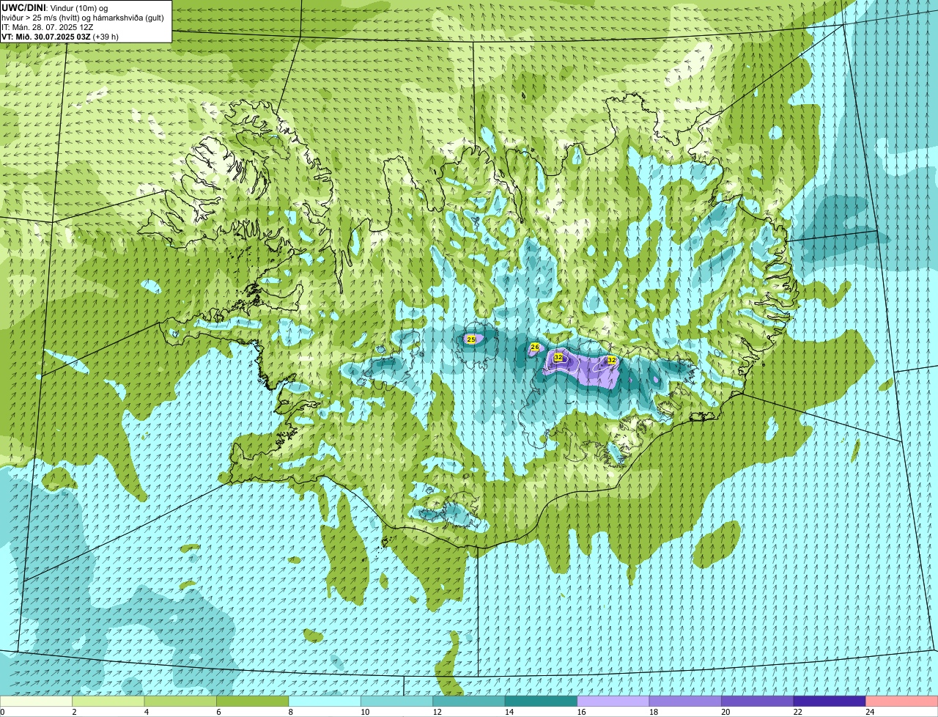Select the dark indigo swatch between 22 and 24
This screenshot has width=938, height=717.
tap(830, 701)
